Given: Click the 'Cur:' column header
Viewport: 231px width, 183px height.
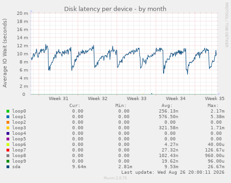Looking at the screenshot, I should [x=75, y=106].
